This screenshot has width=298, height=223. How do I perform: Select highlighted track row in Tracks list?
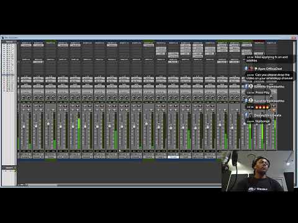tap(8, 75)
